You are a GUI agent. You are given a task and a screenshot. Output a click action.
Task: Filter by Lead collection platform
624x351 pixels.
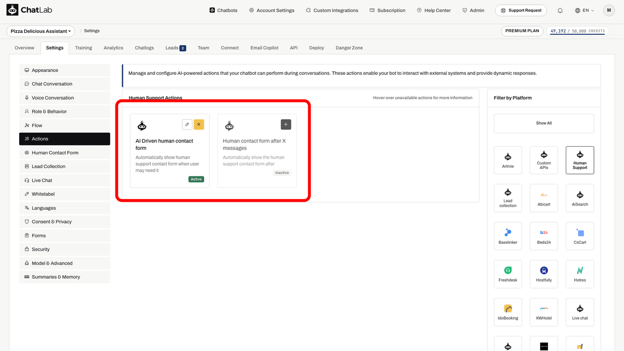[508, 198]
